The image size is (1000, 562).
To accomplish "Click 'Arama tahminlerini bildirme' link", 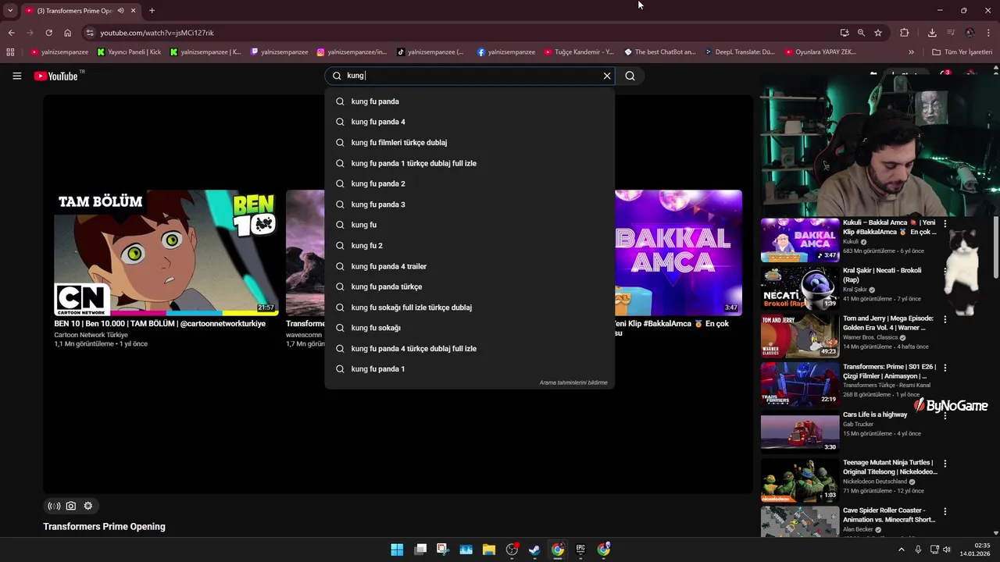I will tap(573, 382).
